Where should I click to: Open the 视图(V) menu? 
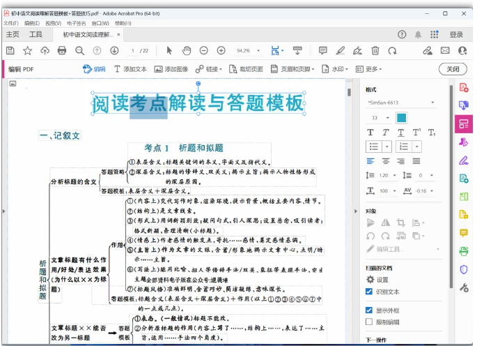click(x=53, y=23)
